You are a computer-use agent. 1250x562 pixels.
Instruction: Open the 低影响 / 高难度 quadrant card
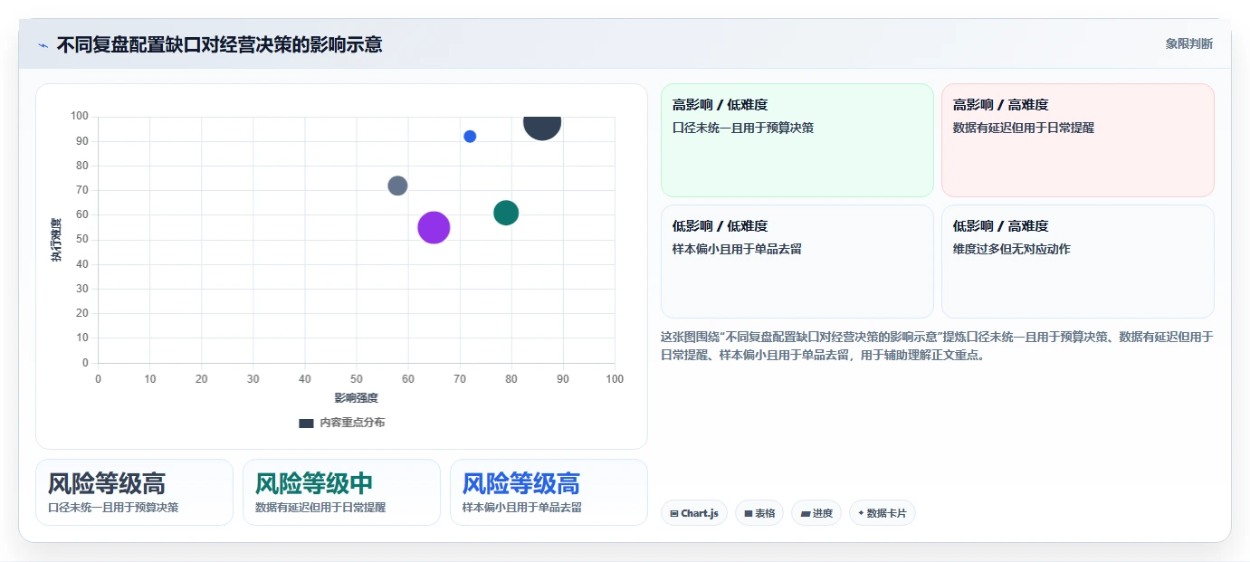(x=1077, y=262)
